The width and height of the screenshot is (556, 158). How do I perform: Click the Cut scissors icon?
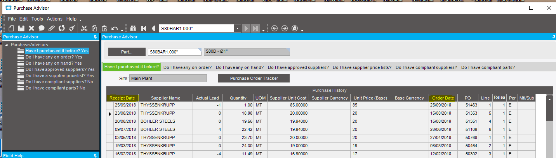pos(84,28)
